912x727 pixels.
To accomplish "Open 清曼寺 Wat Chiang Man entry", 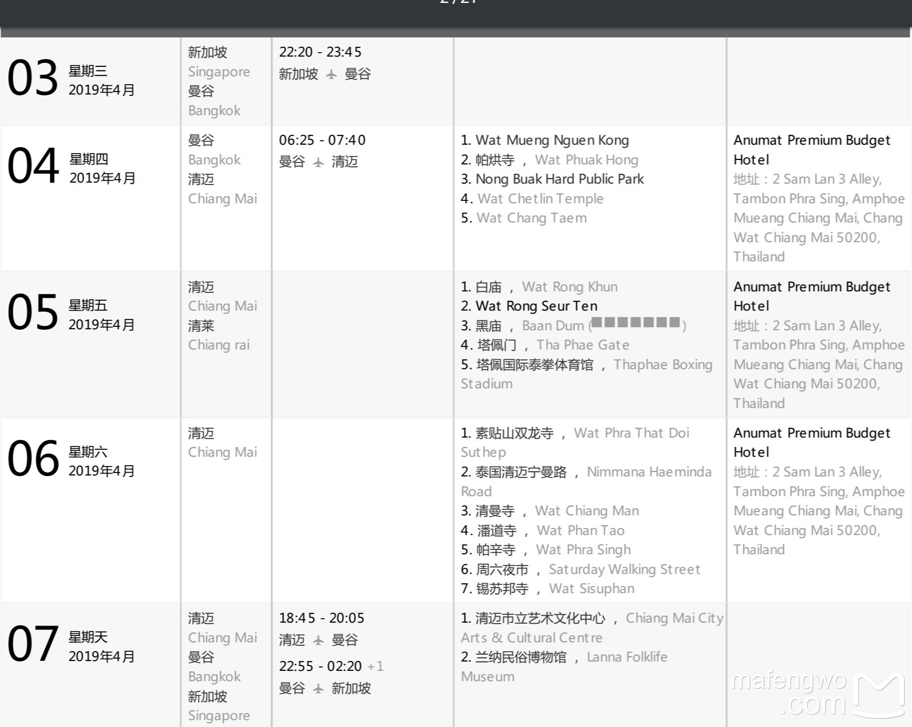I will (550, 511).
